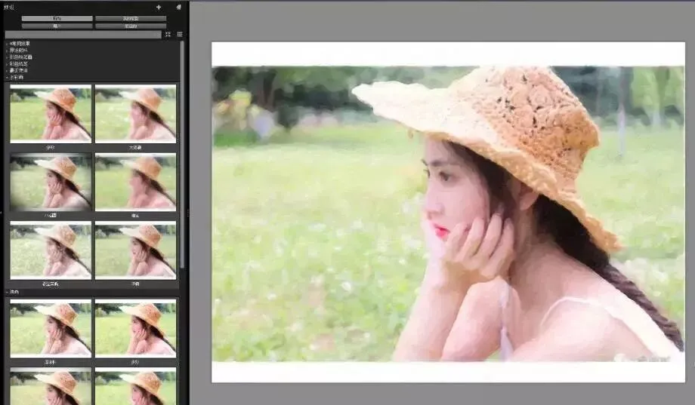Image resolution: width=695 pixels, height=405 pixels.
Task: Open the 最近使用 preset category
Action: click(x=19, y=70)
